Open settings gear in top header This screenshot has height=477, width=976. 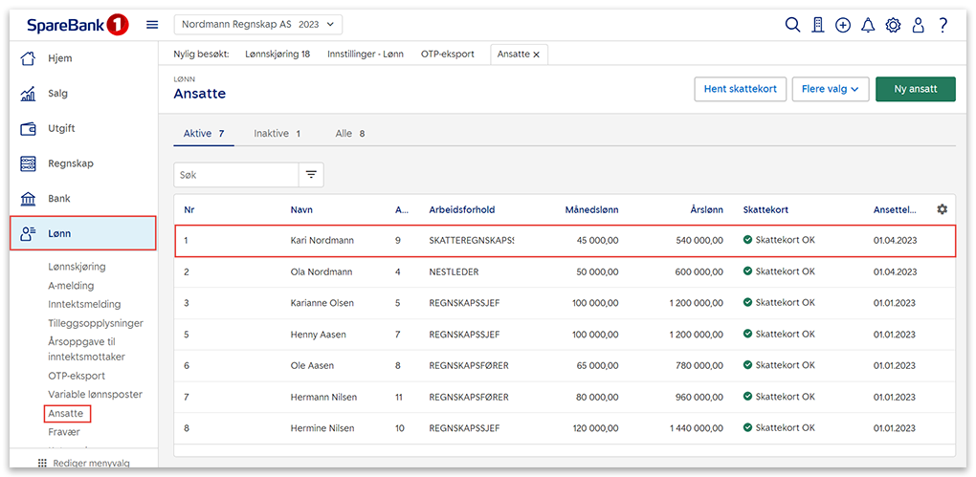893,26
